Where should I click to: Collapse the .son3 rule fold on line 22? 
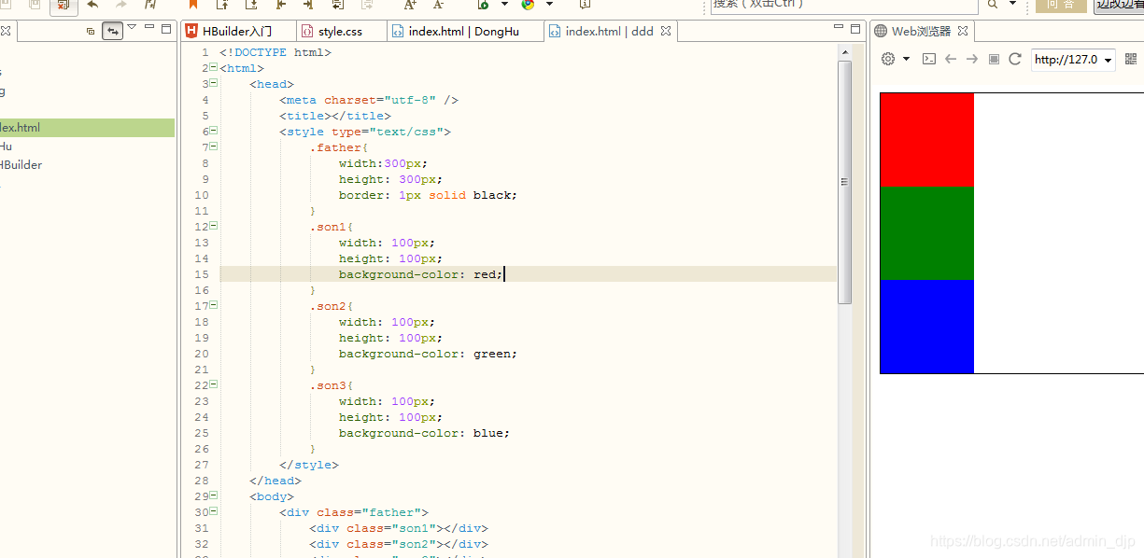click(x=214, y=384)
